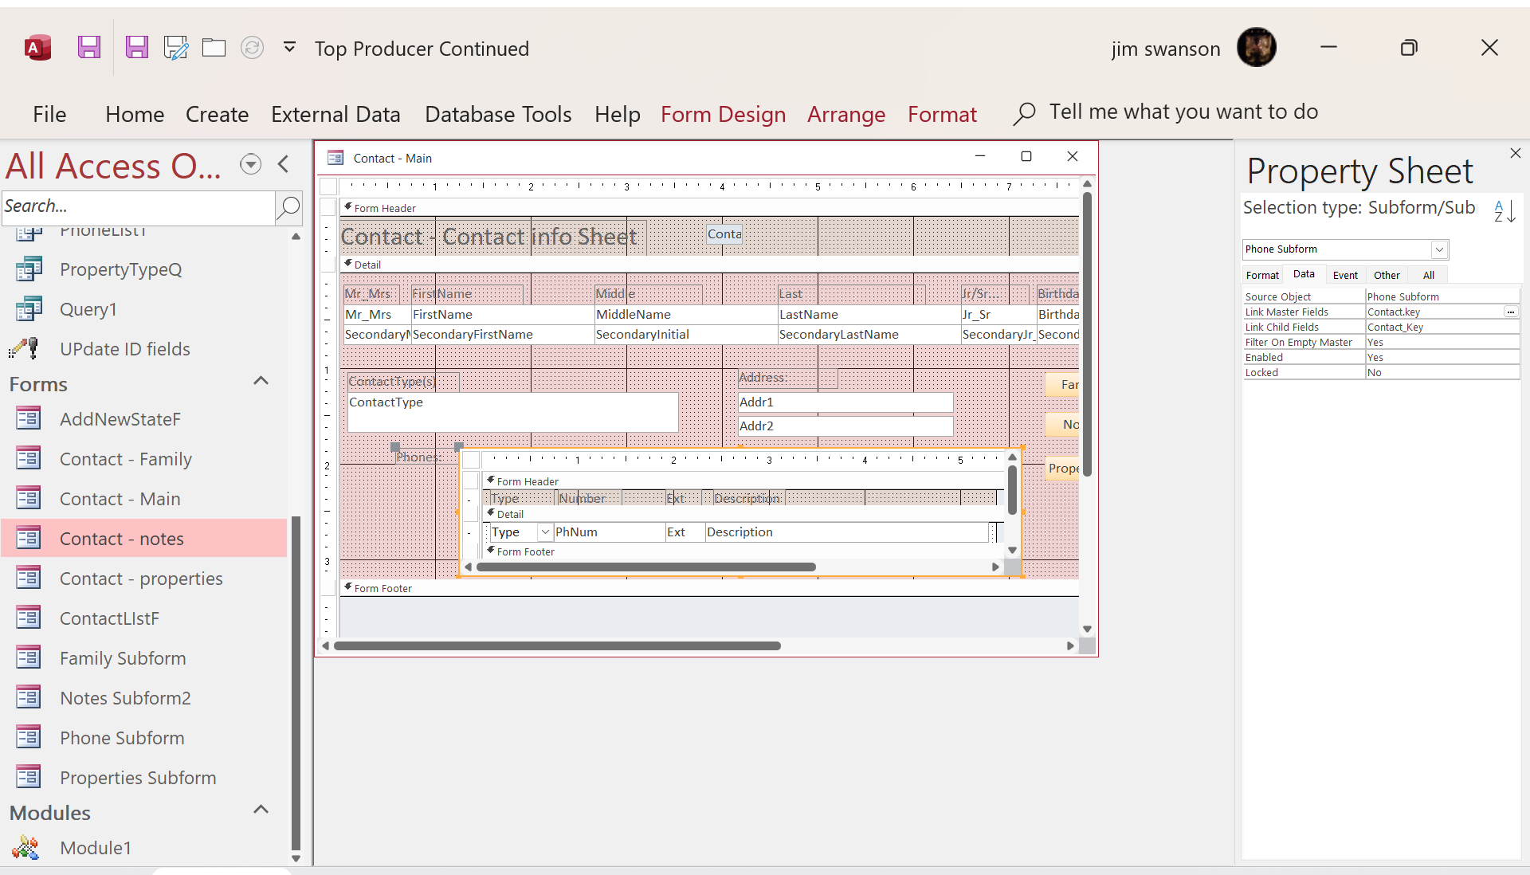This screenshot has height=875, width=1530.
Task: Save the database using the Quick Access save icon
Action: tap(88, 47)
